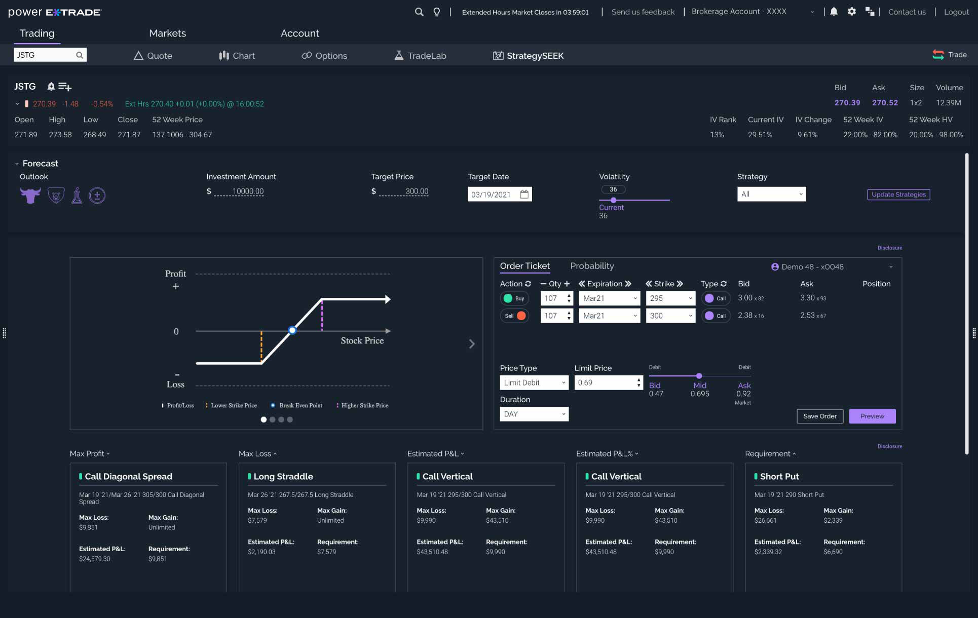The width and height of the screenshot is (978, 618).
Task: Choose the volatile outlook flask icon
Action: tap(77, 195)
